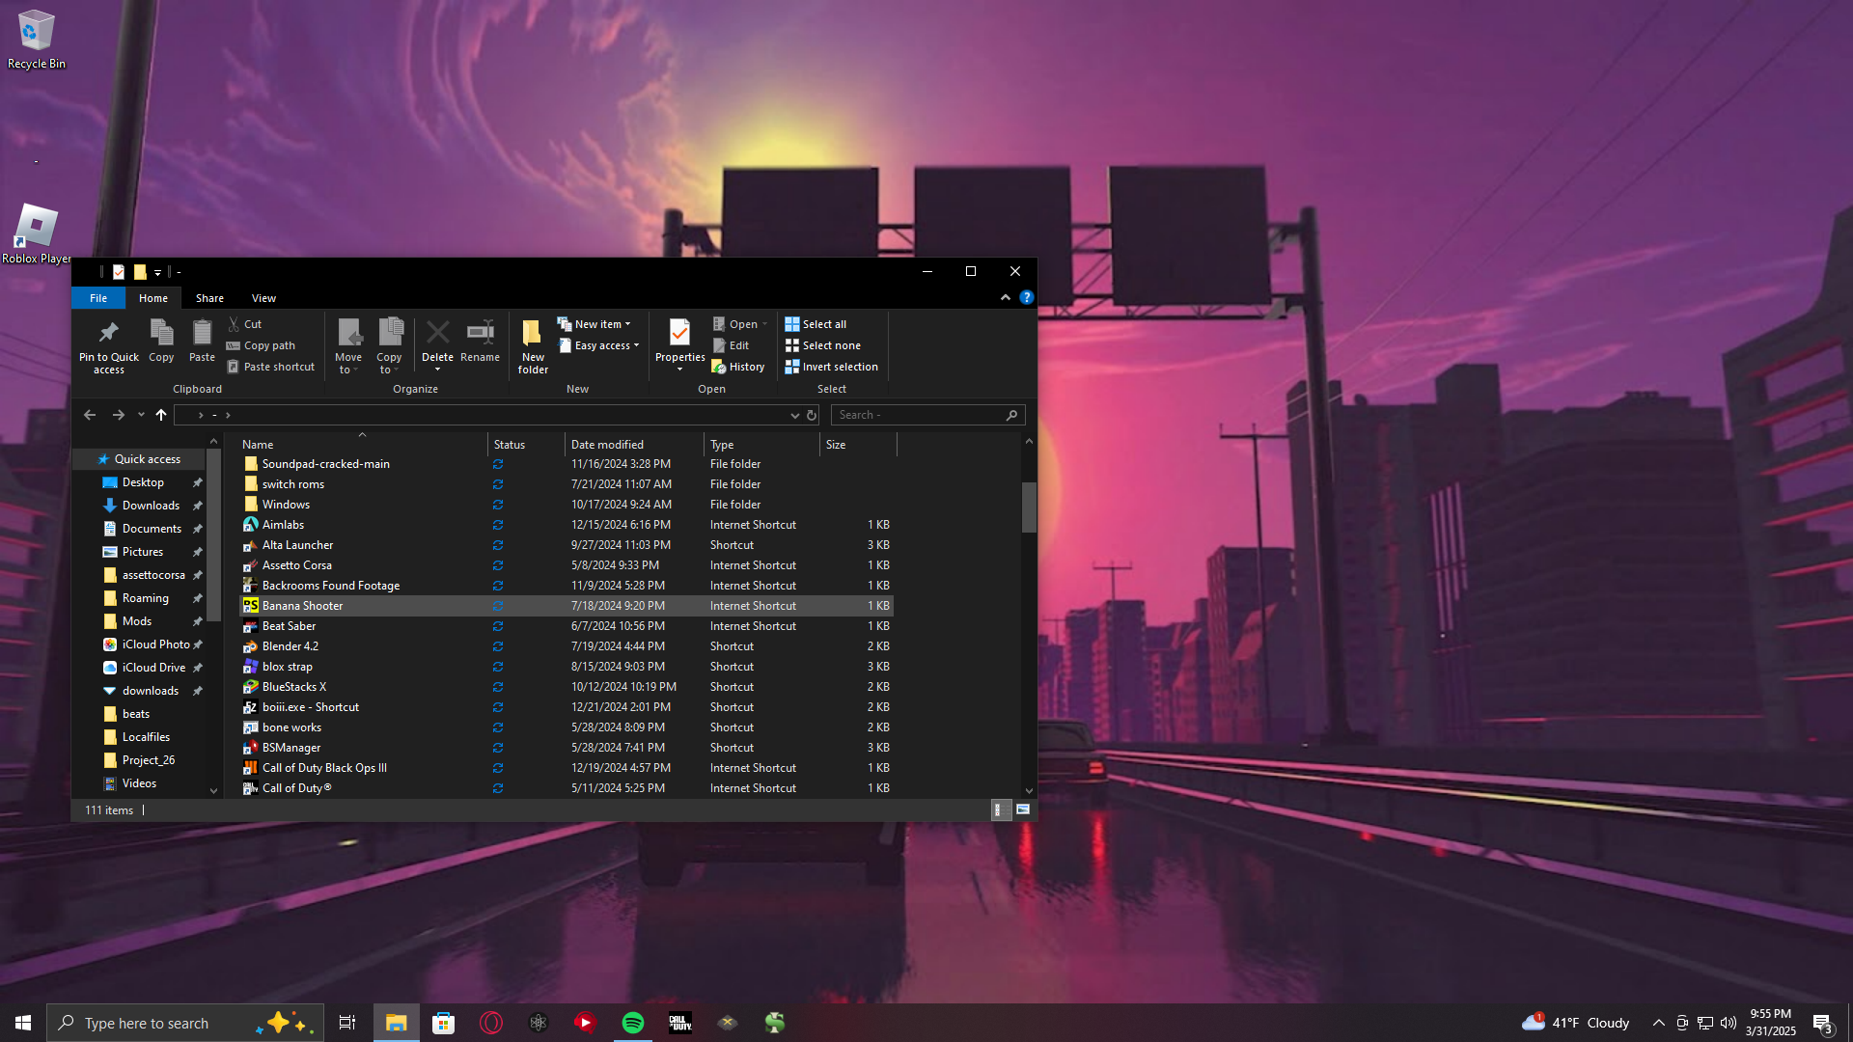The width and height of the screenshot is (1853, 1042).
Task: Switch to details view toggle
Action: pos(1000,809)
